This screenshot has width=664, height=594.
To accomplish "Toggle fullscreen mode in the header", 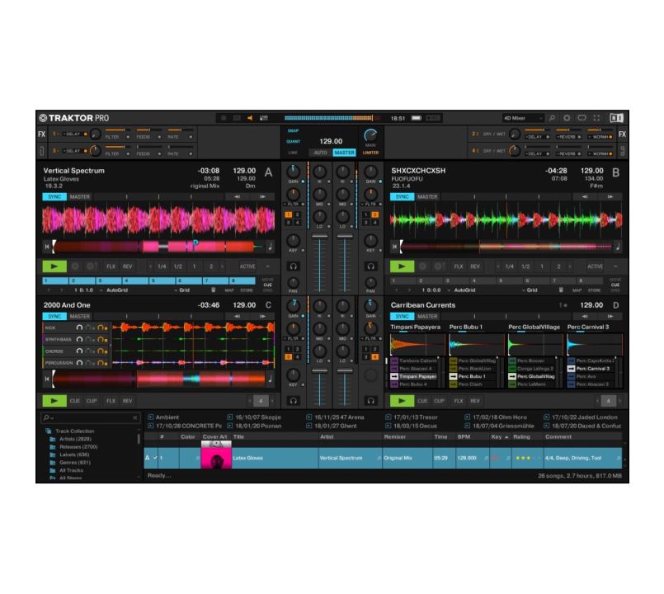I will (x=596, y=118).
